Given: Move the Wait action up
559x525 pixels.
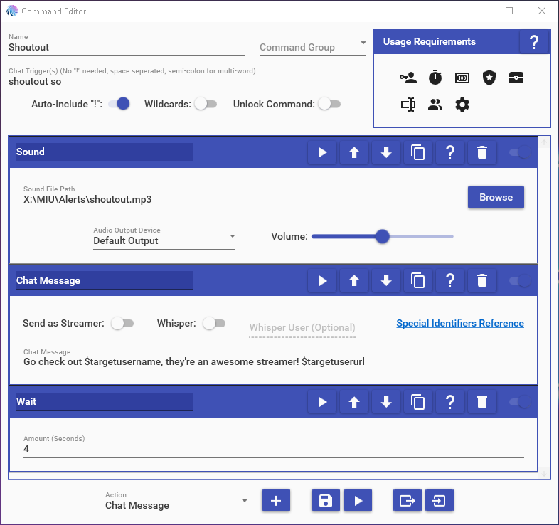Looking at the screenshot, I should pos(354,402).
